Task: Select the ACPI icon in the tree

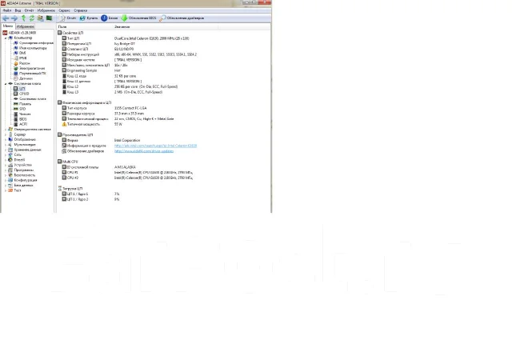Action: 15,124
